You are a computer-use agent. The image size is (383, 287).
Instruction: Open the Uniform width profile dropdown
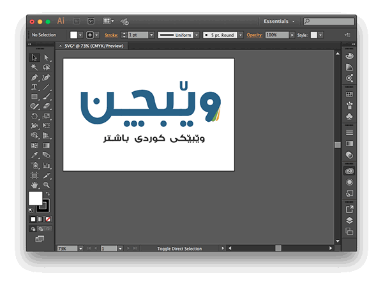(197, 35)
